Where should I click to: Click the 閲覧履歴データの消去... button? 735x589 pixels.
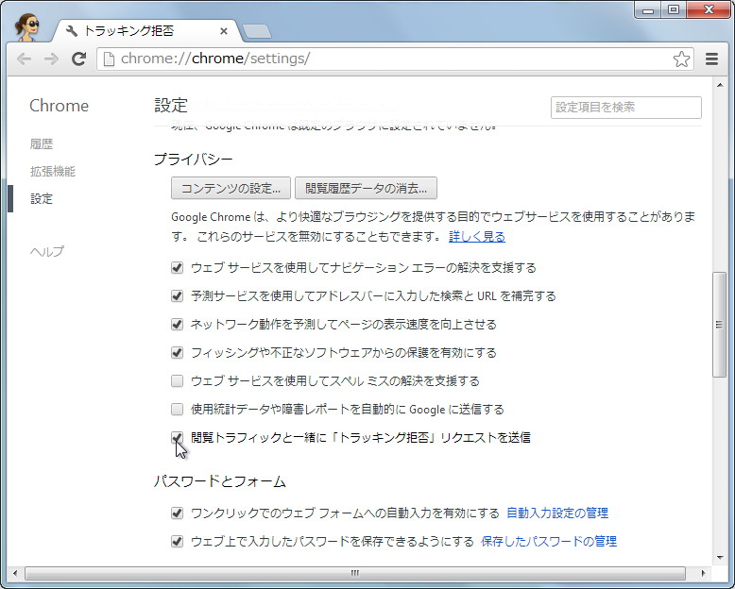click(x=366, y=188)
